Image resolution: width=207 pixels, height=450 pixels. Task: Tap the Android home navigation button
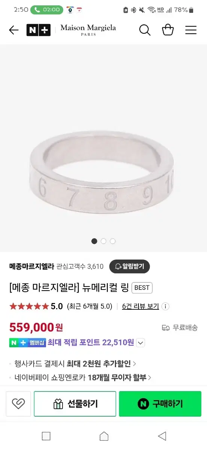[x=104, y=436]
